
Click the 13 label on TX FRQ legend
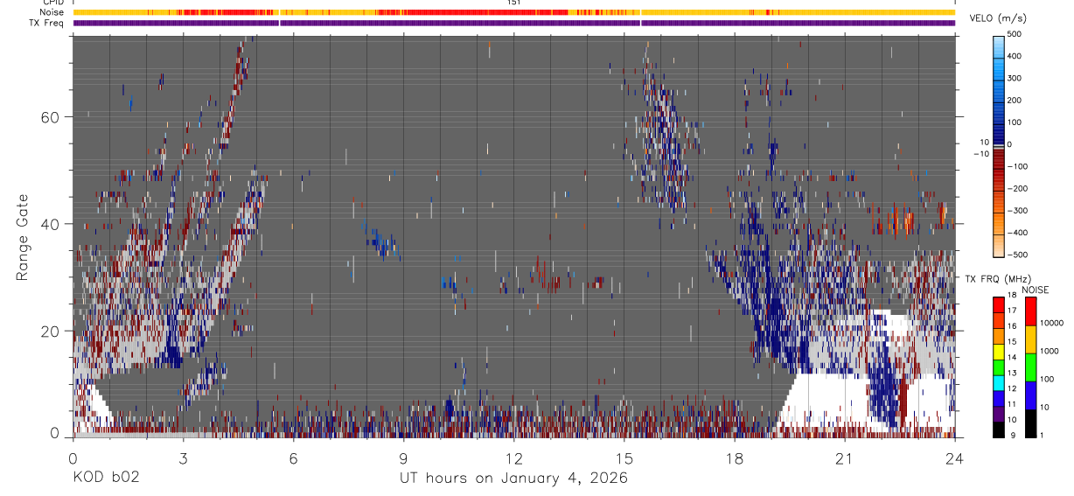tap(1012, 374)
